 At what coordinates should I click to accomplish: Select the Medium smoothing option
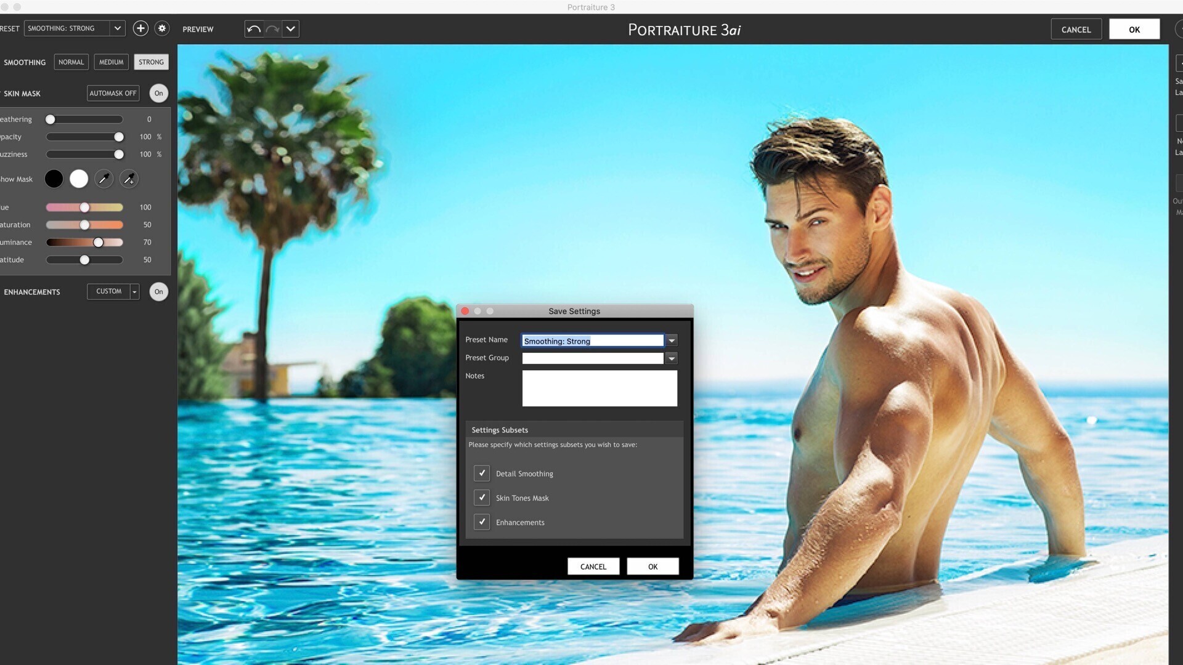click(112, 62)
